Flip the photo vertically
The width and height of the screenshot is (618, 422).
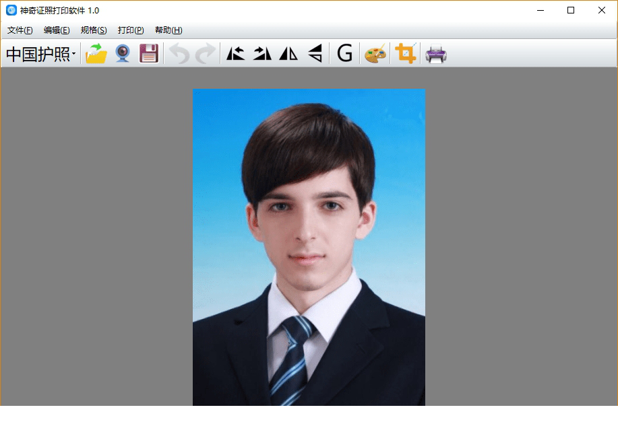click(315, 54)
